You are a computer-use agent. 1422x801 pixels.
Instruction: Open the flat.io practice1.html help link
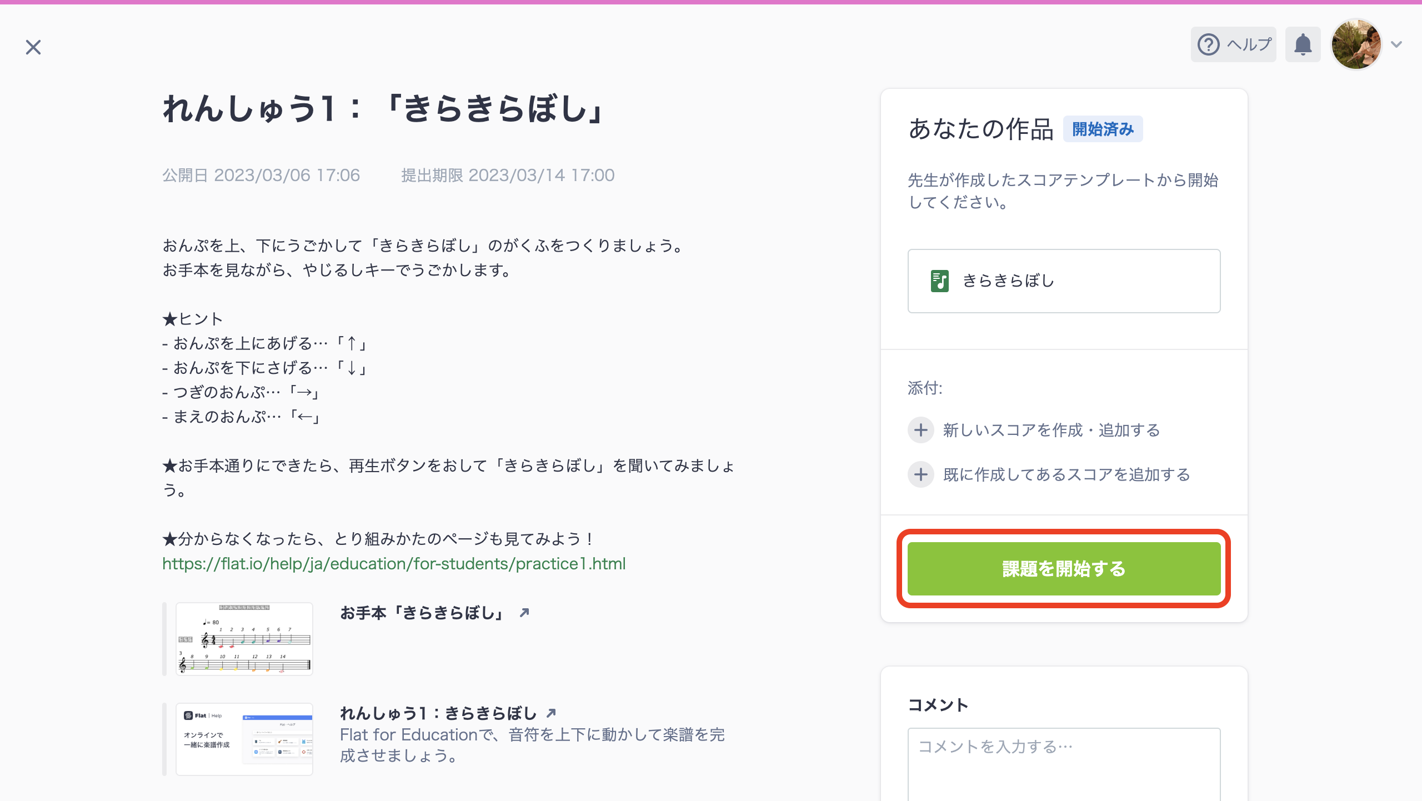click(x=394, y=564)
